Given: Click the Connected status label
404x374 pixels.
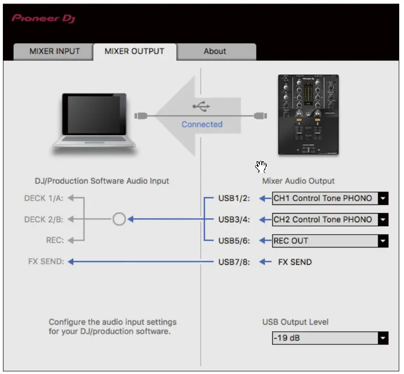Looking at the screenshot, I should coord(202,125).
